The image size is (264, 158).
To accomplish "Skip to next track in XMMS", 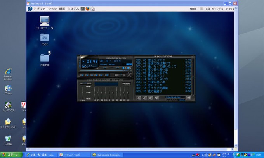I will 101,75.
